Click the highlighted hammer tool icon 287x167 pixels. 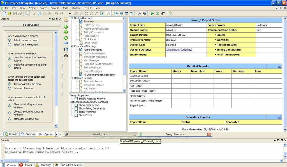tap(108, 13)
